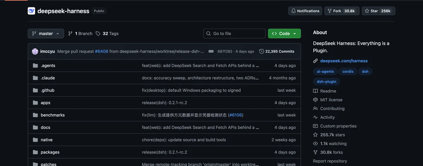Open the deepseek-harness repository title link

click(63, 11)
